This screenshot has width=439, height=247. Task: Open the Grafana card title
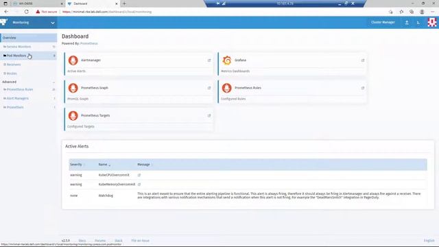[x=240, y=60]
